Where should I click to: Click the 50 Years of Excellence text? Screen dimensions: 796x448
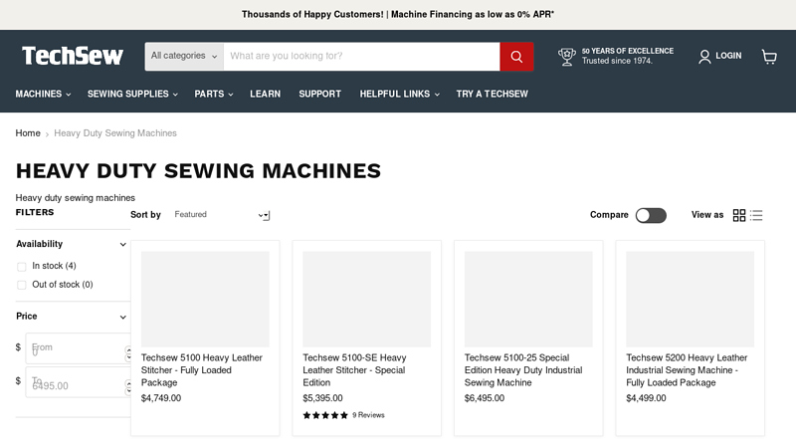point(628,51)
